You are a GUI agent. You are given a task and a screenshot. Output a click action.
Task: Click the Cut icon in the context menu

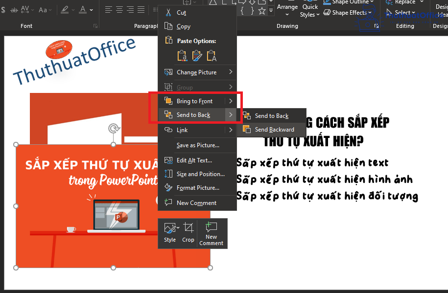[x=168, y=12]
